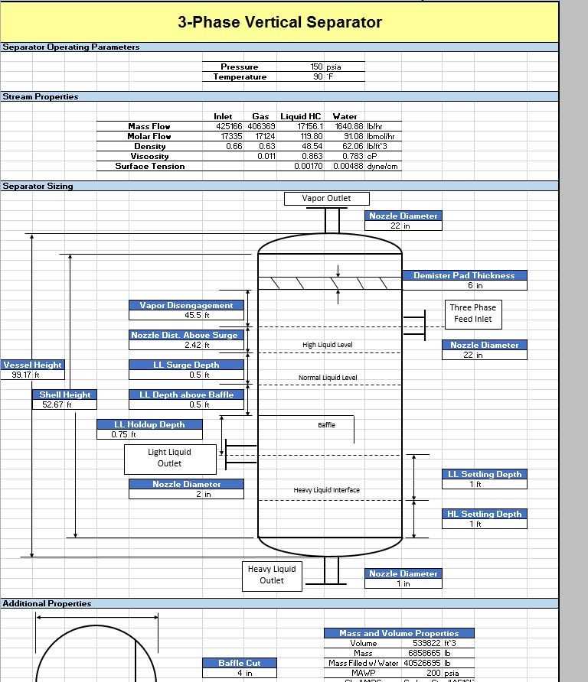This screenshot has width=588, height=682.
Task: Select heavy liquid Nozzle Diameter 1 in
Action: (403, 583)
